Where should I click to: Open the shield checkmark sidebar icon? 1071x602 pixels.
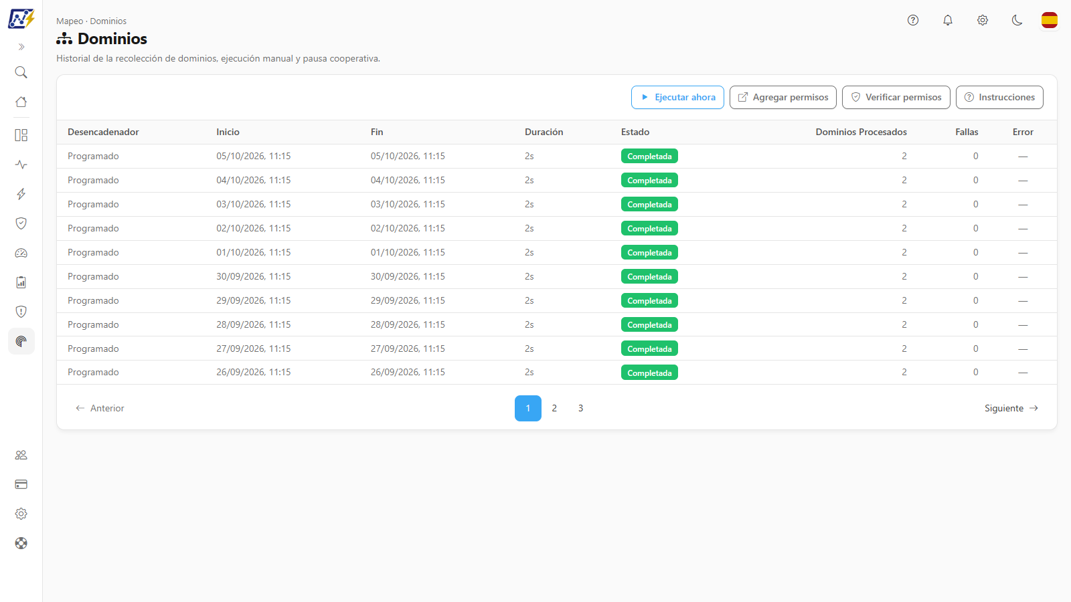[21, 223]
